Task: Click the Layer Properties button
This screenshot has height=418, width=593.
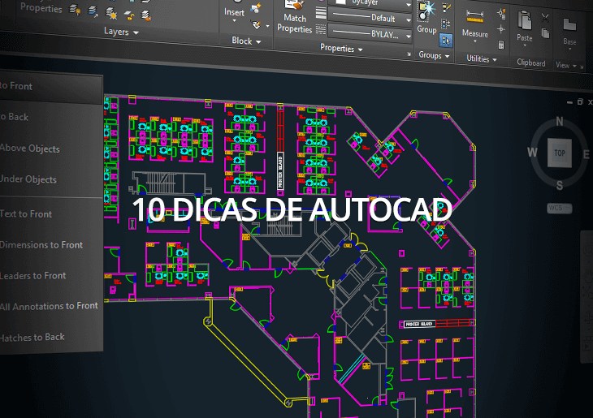Action: point(41,7)
